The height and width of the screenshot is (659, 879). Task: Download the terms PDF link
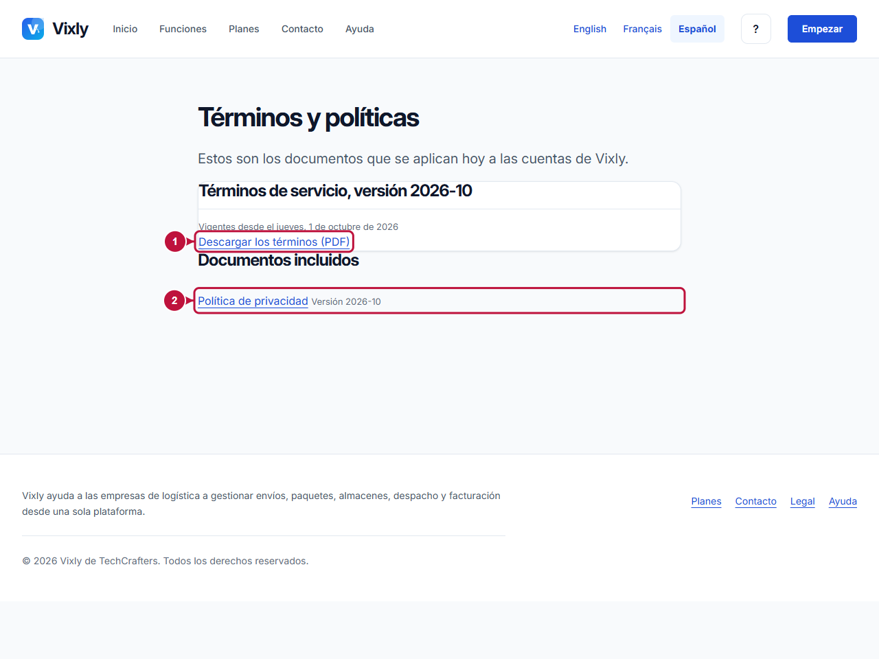tap(274, 242)
